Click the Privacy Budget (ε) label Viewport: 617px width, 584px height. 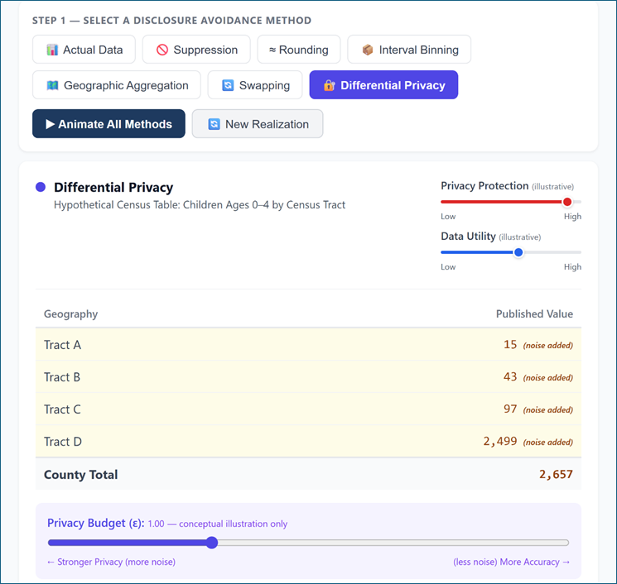click(x=96, y=524)
